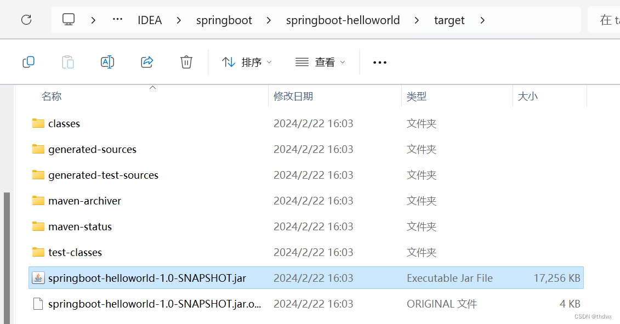
Task: Select the generated-sources folder name
Action: 92,150
